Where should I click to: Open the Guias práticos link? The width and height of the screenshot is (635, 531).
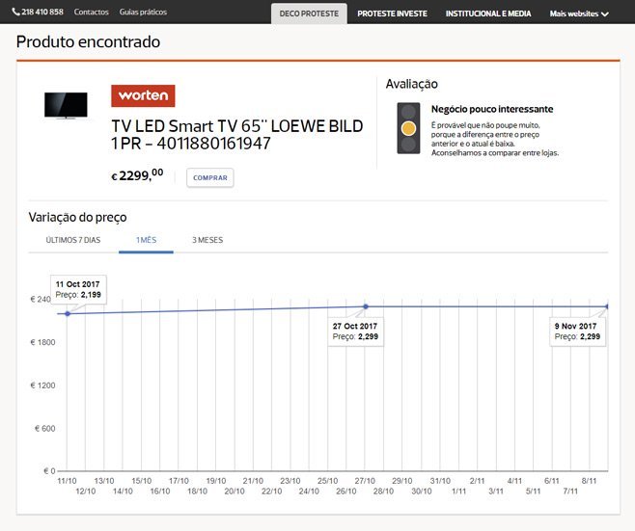[143, 12]
